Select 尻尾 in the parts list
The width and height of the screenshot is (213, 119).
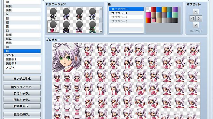22,43
